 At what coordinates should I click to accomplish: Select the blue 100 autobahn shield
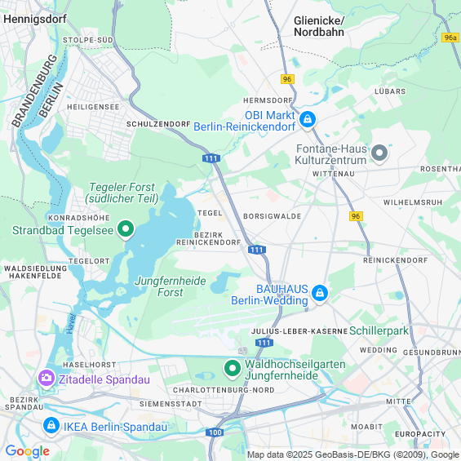point(215,432)
